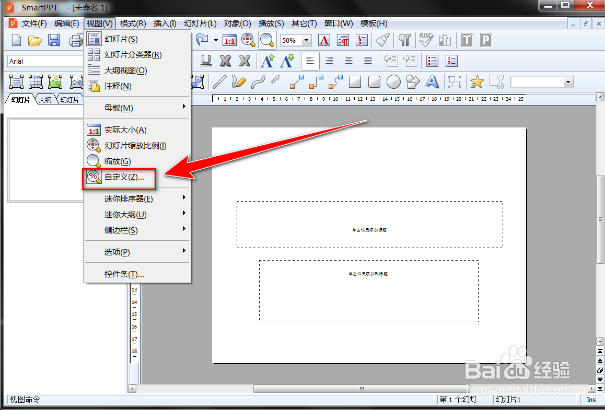Expand the 侧边栏(S) submenu
The width and height of the screenshot is (605, 410).
137,230
